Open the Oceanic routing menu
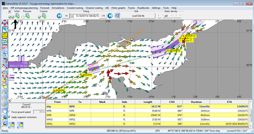This screenshot has height=134, width=254. (94, 8)
